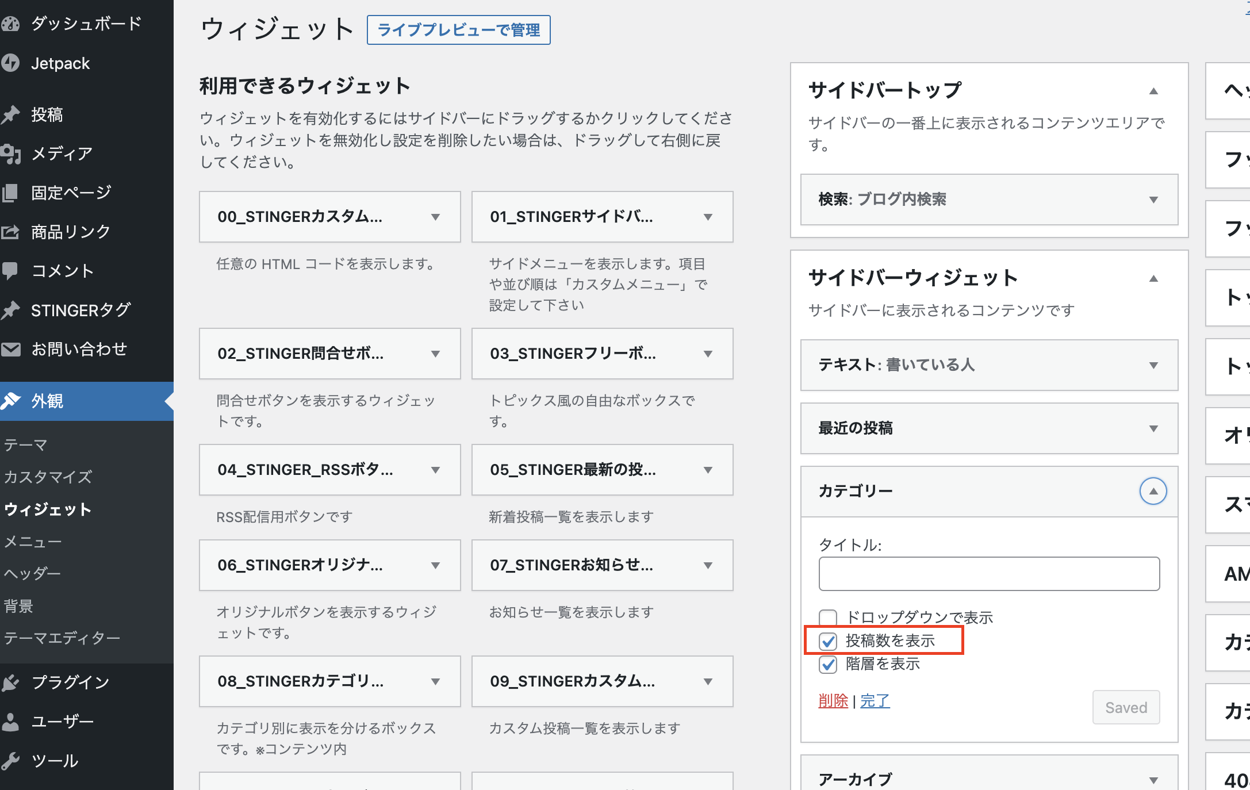The image size is (1250, 790).
Task: Expand the 00_STINGERカスタム widget arrow
Action: click(435, 217)
